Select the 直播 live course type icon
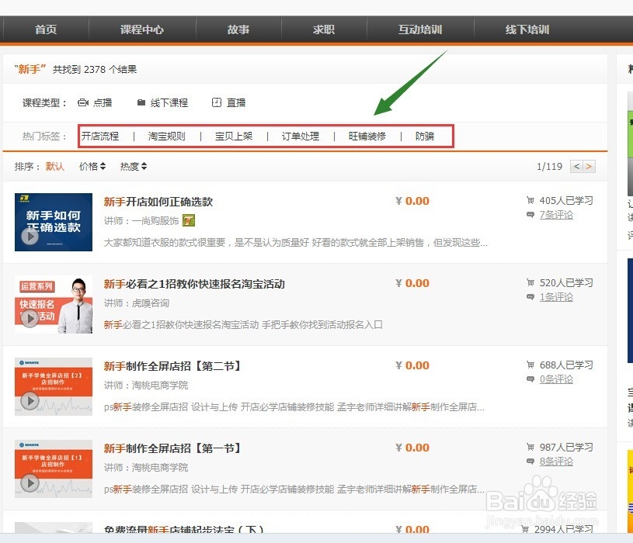Screen dimensions: 633x543 pos(218,102)
